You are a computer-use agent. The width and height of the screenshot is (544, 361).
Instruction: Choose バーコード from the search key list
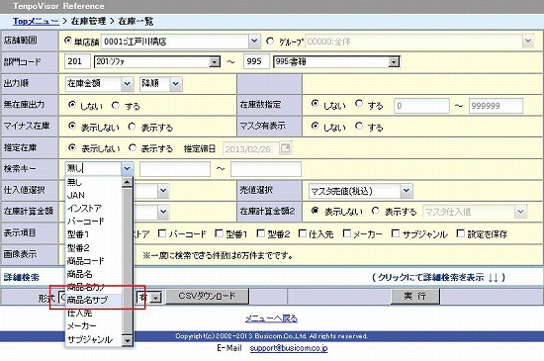click(94, 222)
